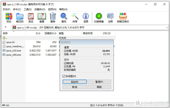Click the benchmark dialog title bar

[87, 42]
